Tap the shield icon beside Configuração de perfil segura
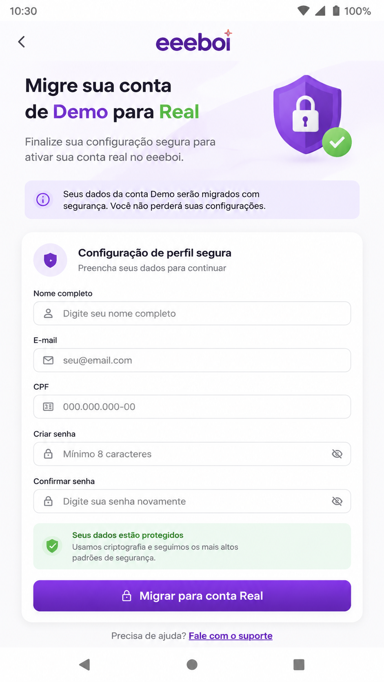The width and height of the screenshot is (384, 682). pos(50,260)
